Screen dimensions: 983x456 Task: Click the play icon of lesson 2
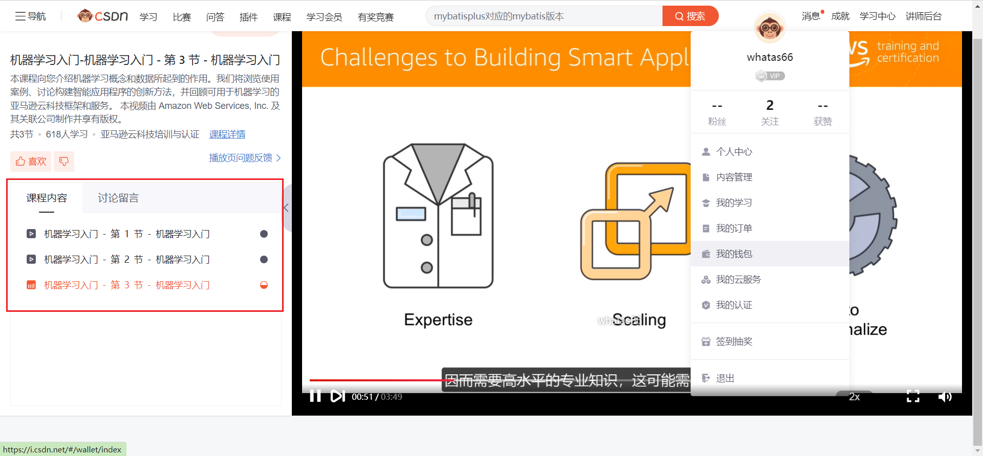click(31, 260)
